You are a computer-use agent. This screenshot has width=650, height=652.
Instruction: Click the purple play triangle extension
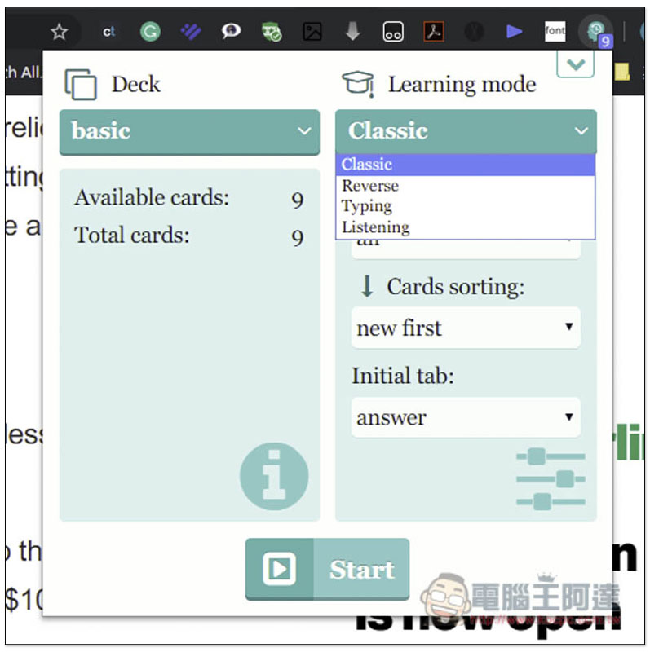coord(514,31)
